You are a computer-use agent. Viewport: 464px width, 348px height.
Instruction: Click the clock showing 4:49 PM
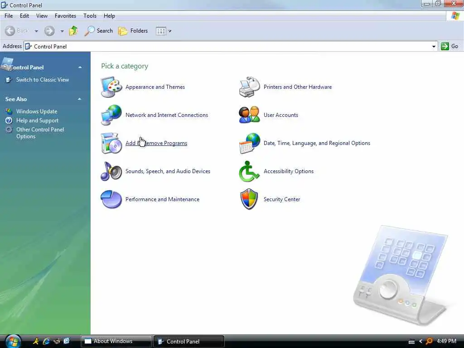(x=446, y=341)
